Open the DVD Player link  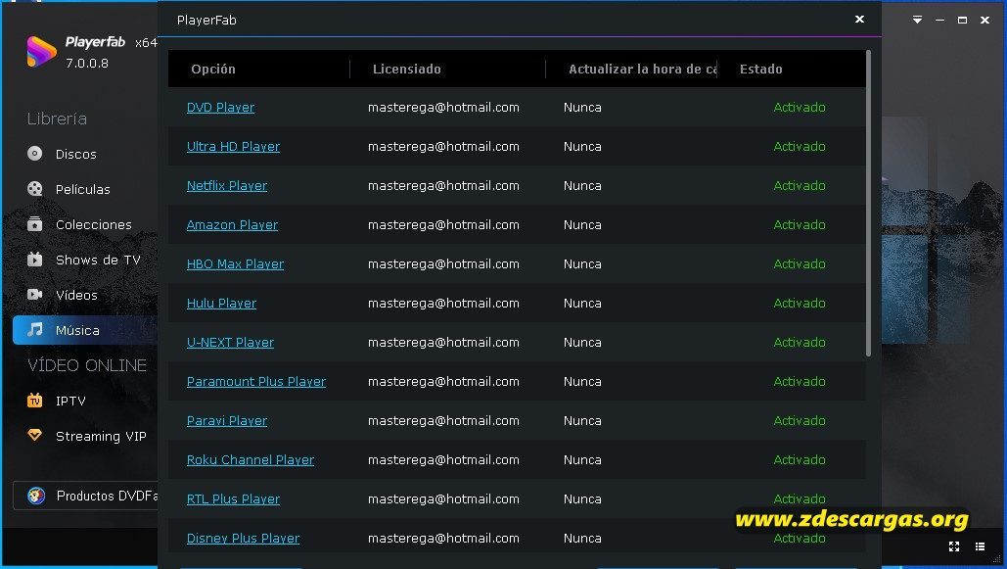220,108
